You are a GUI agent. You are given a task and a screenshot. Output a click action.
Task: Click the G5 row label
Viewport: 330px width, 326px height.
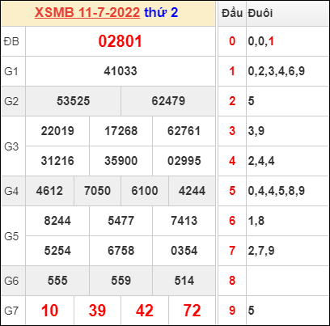tap(11, 236)
